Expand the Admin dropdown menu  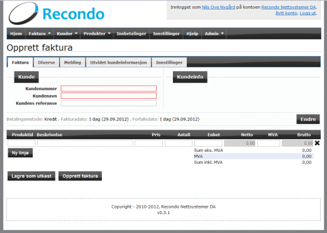click(214, 33)
